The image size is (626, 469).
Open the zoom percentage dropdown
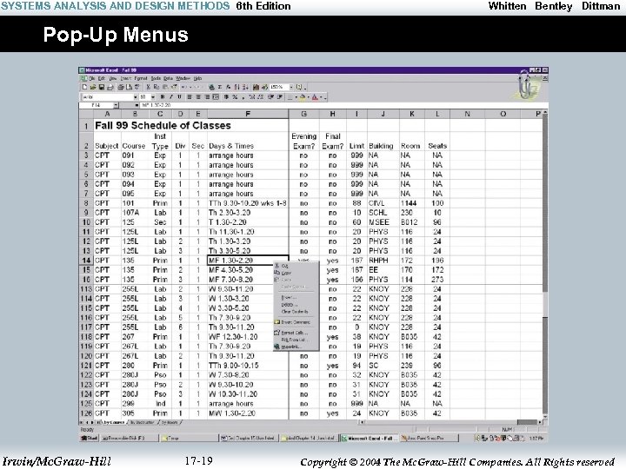tap(291, 87)
